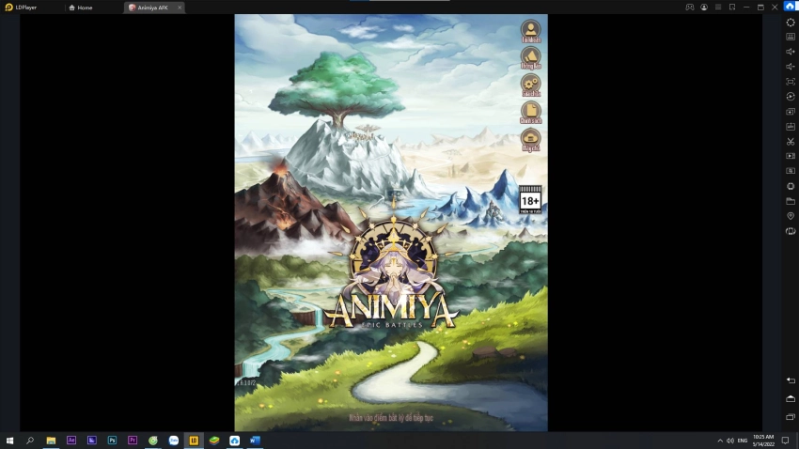Open Windows Start menu
Image resolution: width=799 pixels, height=449 pixels.
click(9, 441)
